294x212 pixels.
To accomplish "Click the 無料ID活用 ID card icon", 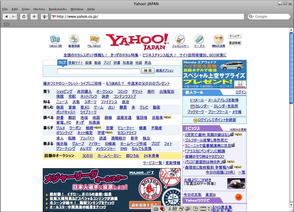I will (x=218, y=39).
